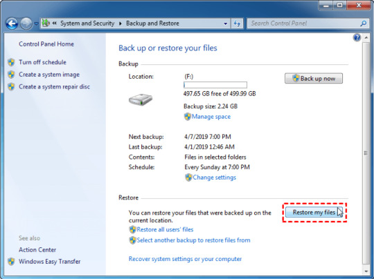The height and width of the screenshot is (279, 374).
Task: Open Help with the question mark icon
Action: (357, 37)
